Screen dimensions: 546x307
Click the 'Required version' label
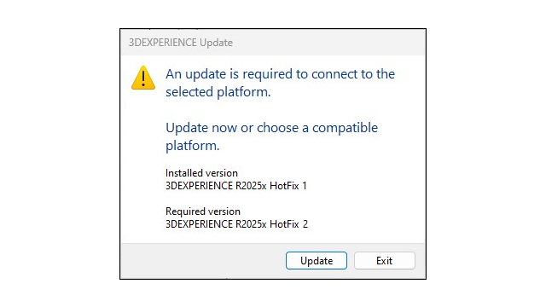pos(203,211)
